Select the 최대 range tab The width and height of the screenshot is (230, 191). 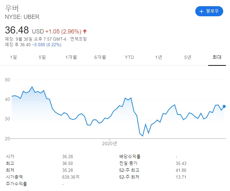click(217, 57)
